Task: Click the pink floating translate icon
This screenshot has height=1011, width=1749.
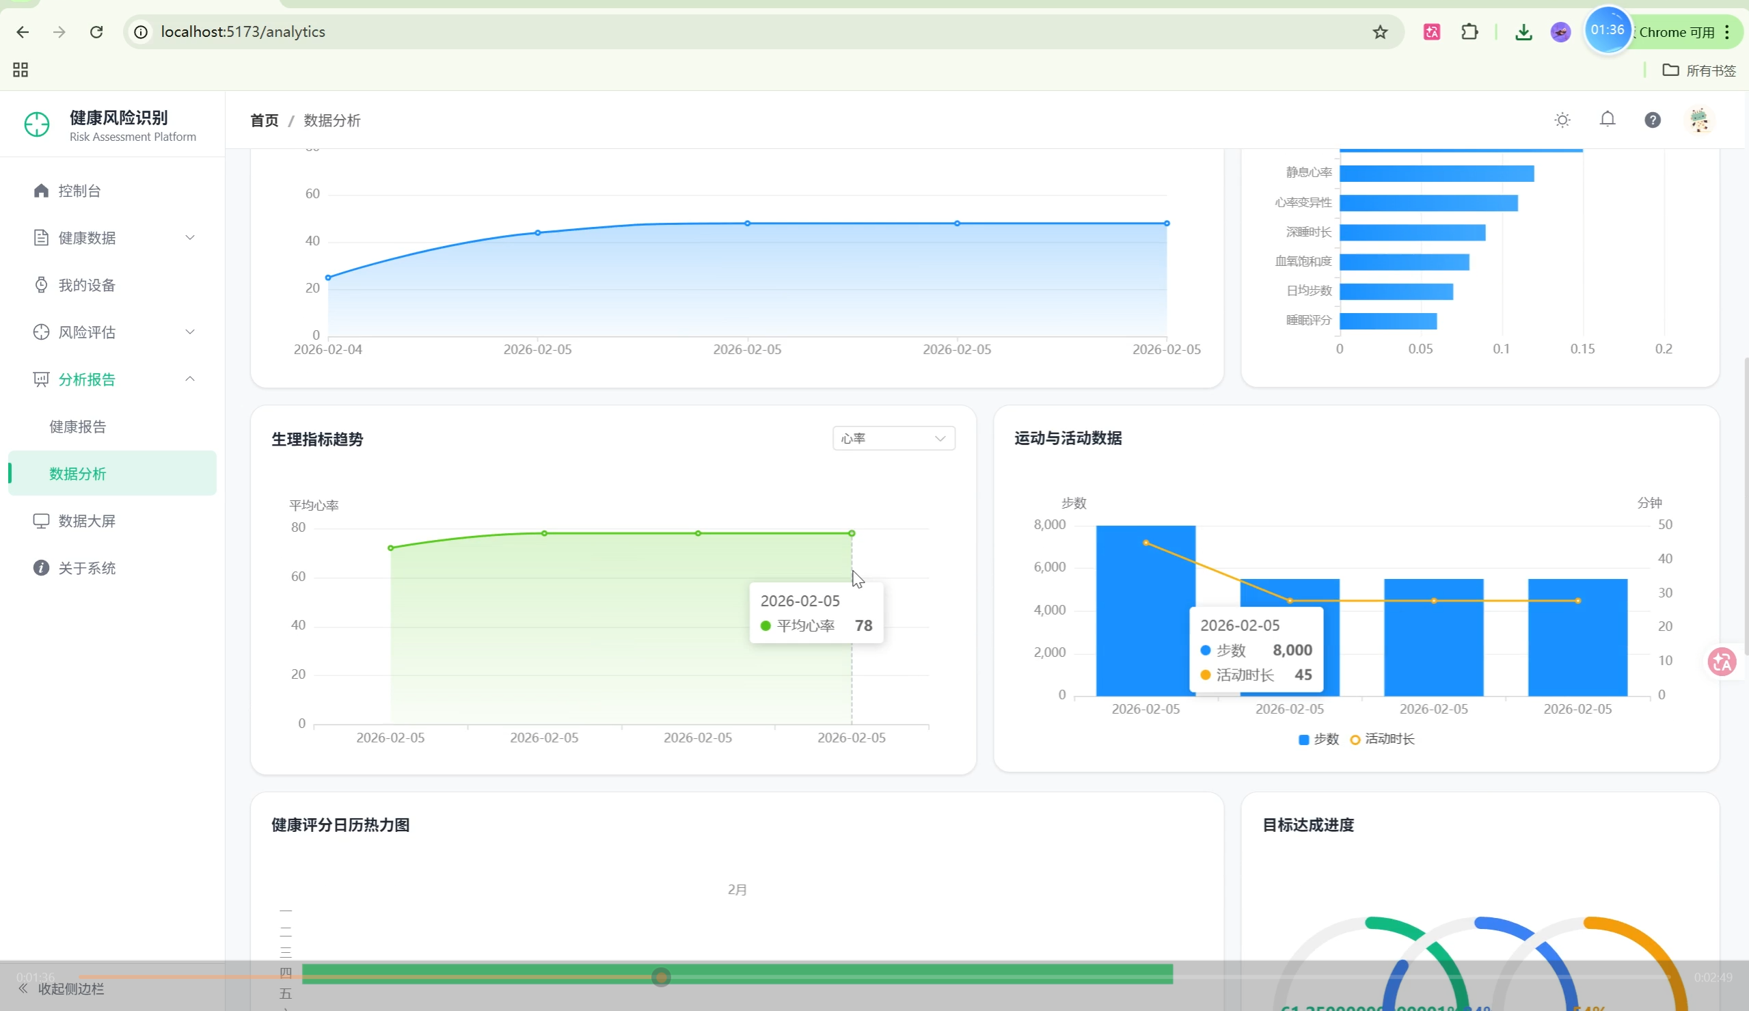Action: click(1721, 661)
